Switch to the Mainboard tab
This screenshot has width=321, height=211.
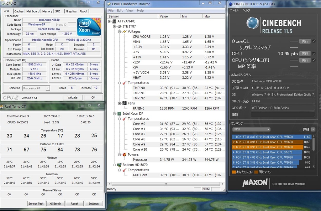[33, 11]
